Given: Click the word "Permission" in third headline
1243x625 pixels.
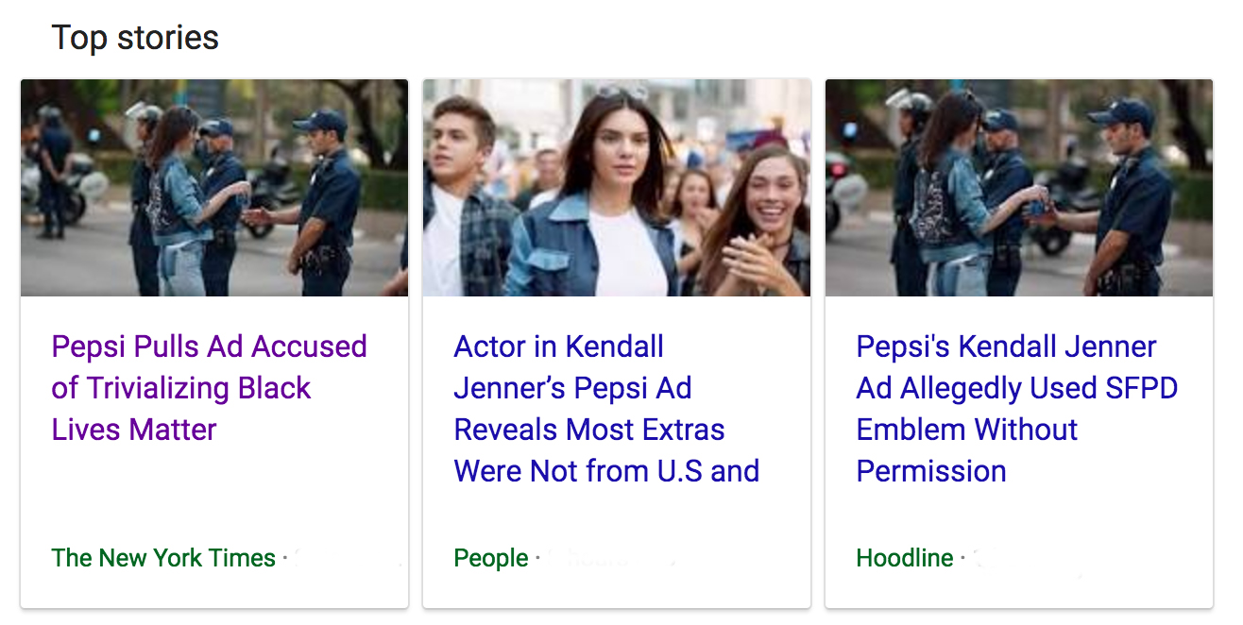Looking at the screenshot, I should click(931, 470).
